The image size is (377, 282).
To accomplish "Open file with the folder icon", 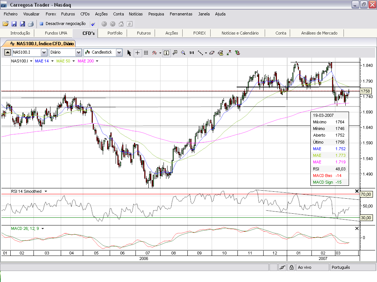I will click(6, 24).
